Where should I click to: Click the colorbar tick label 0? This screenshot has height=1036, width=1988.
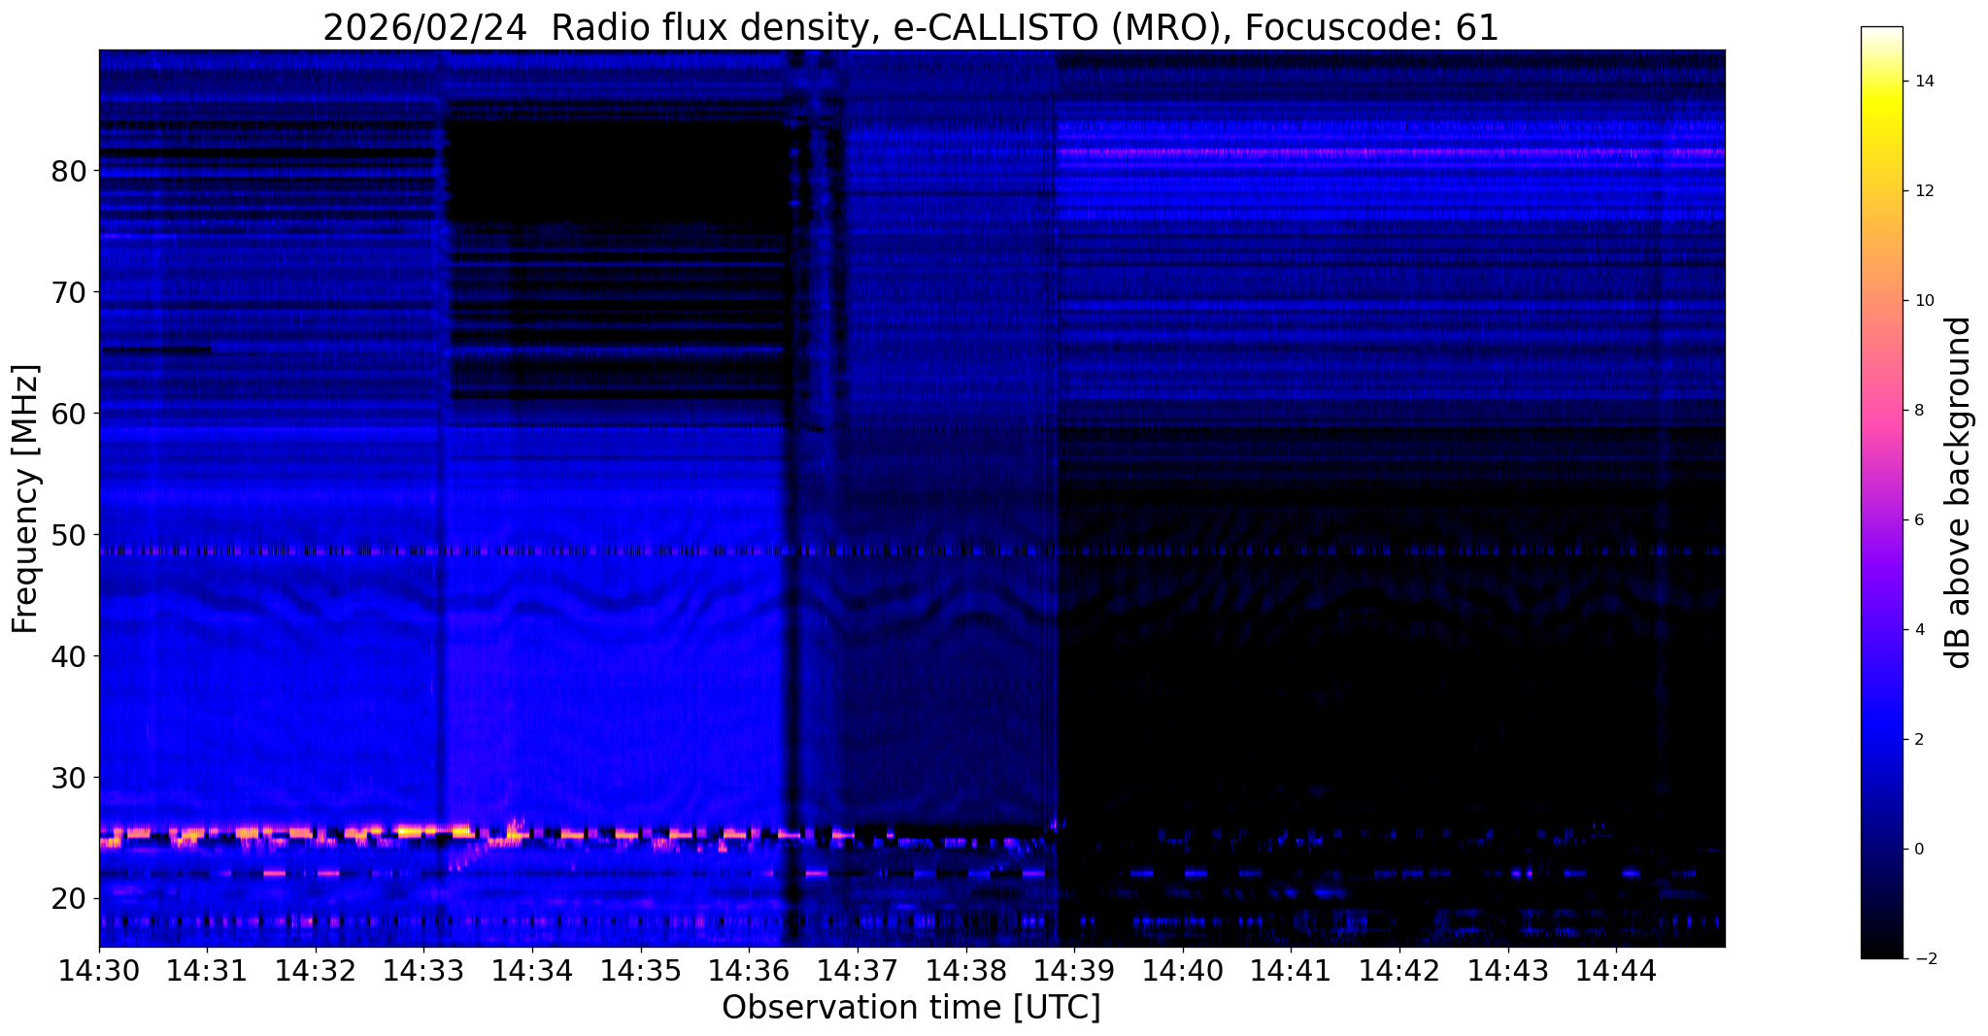[x=1918, y=850]
